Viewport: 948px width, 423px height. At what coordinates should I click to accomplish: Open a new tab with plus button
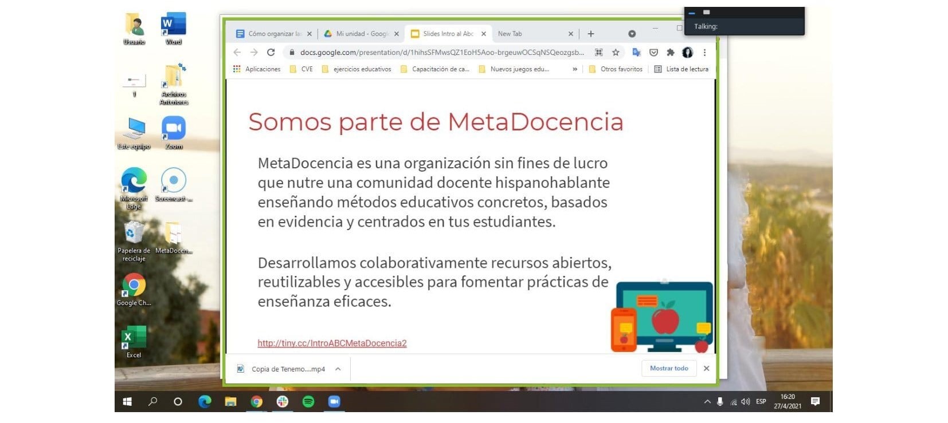click(x=591, y=34)
